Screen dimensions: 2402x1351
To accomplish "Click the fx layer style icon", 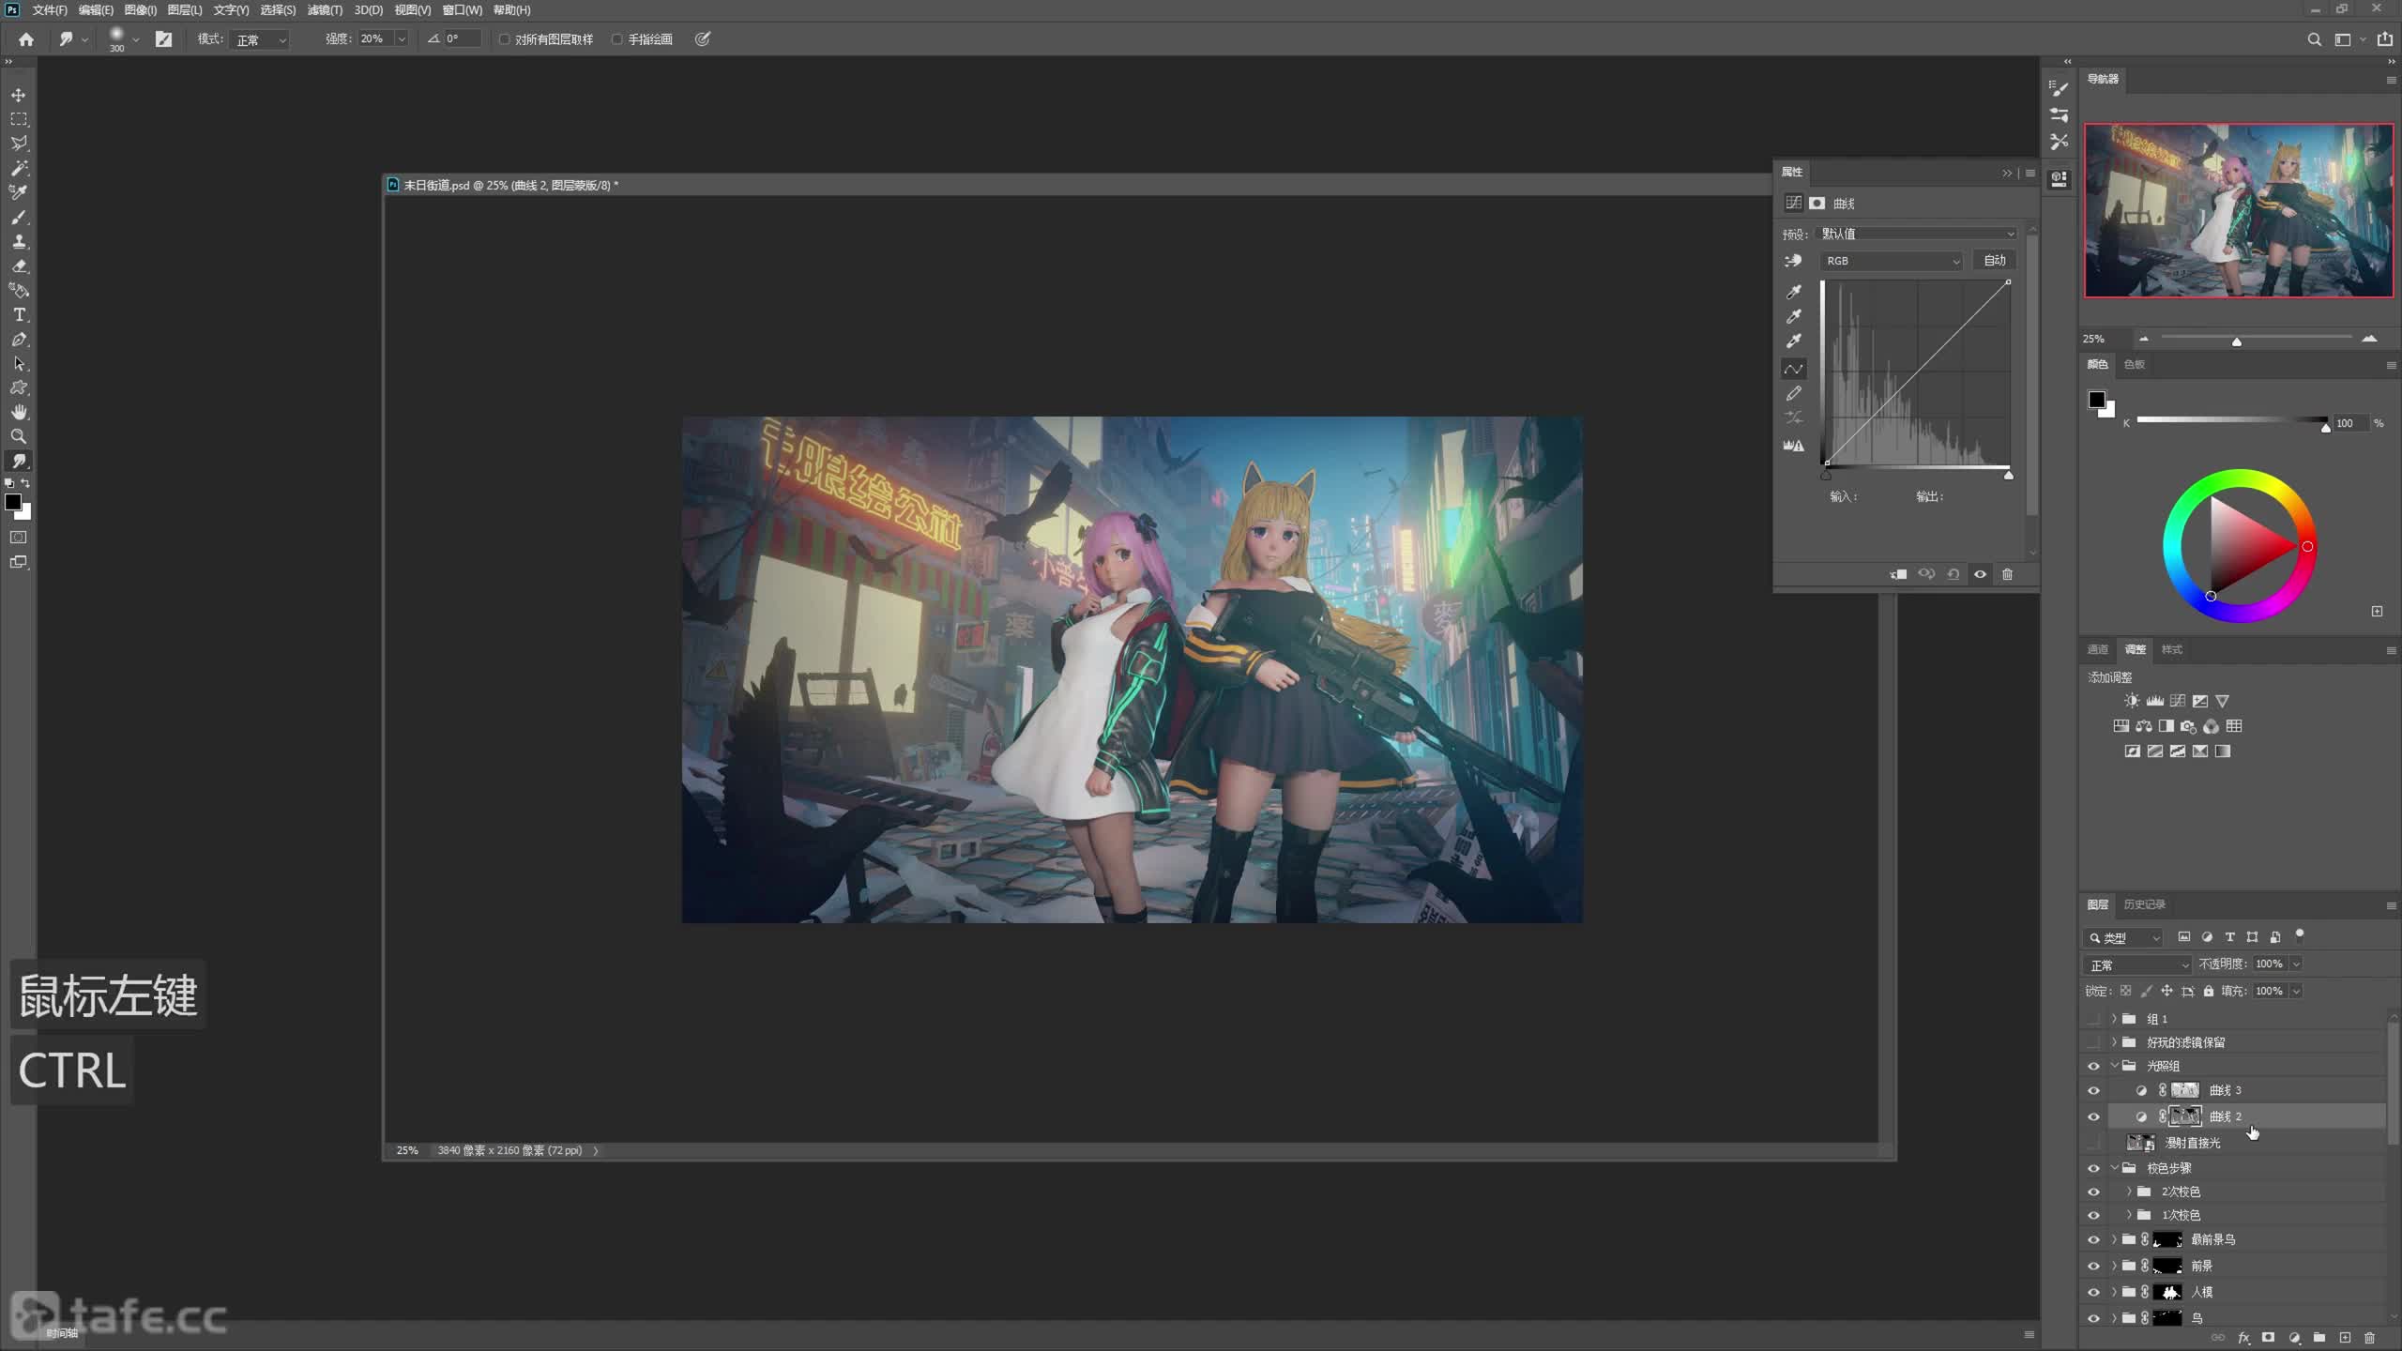I will coord(2243,1338).
